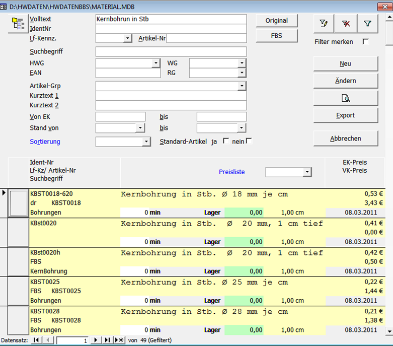
Task: Go to the first record
Action: click(36, 340)
